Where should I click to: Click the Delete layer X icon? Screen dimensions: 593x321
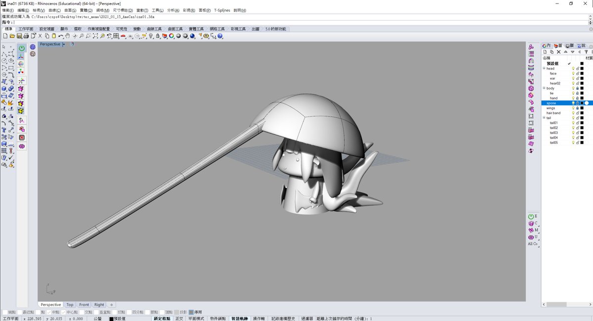pyautogui.click(x=559, y=52)
